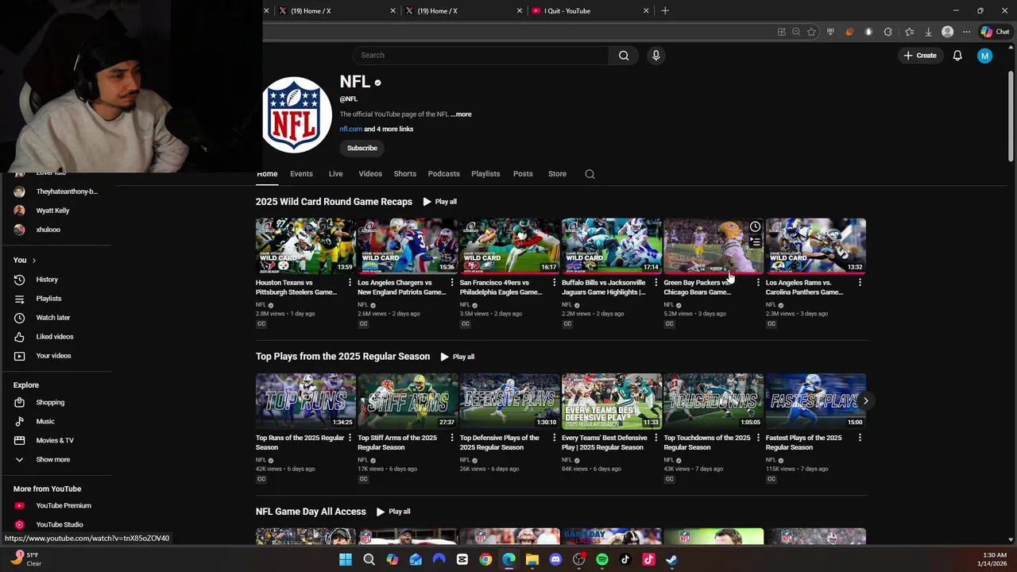Activate voice search microphone icon
Screen dimensions: 1017x572
[x=655, y=56]
